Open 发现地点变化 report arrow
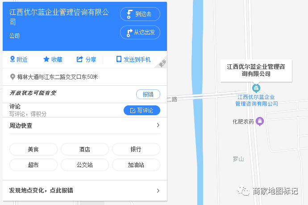 click(158, 191)
